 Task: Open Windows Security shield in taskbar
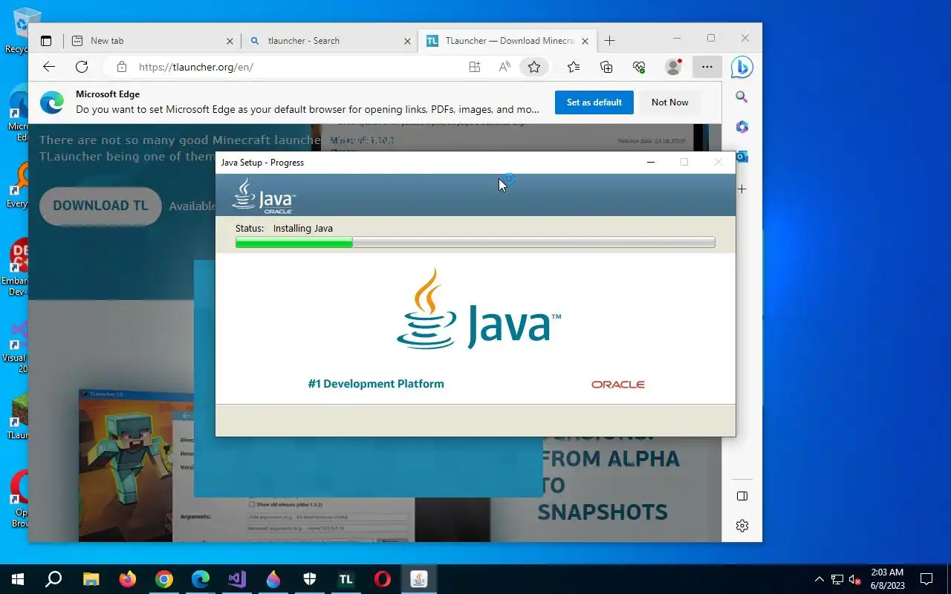coord(310,579)
